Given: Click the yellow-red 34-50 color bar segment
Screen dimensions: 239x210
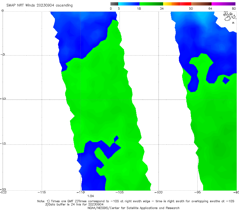Looking at the screenshot, I should click(177, 4).
